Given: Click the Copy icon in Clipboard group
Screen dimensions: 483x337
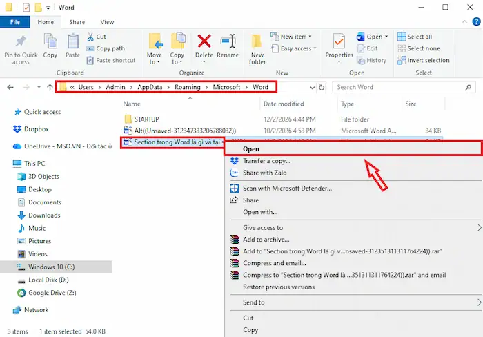Looking at the screenshot, I should 50,41.
